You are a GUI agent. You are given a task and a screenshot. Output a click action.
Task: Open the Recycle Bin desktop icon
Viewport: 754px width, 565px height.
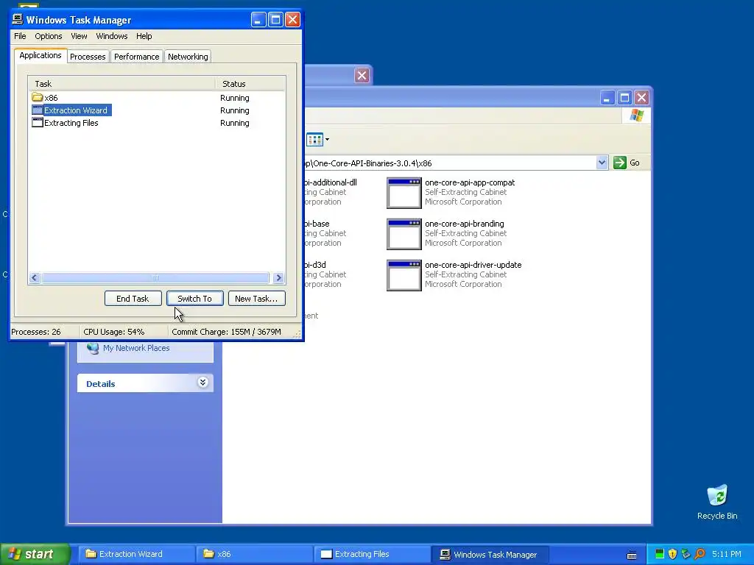717,502
